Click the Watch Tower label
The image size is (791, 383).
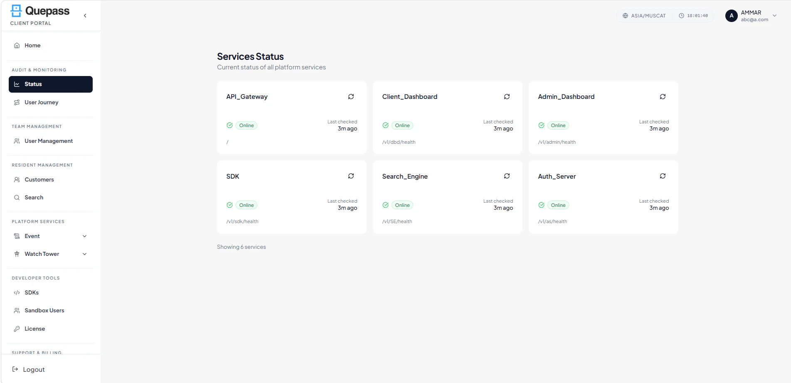[42, 254]
